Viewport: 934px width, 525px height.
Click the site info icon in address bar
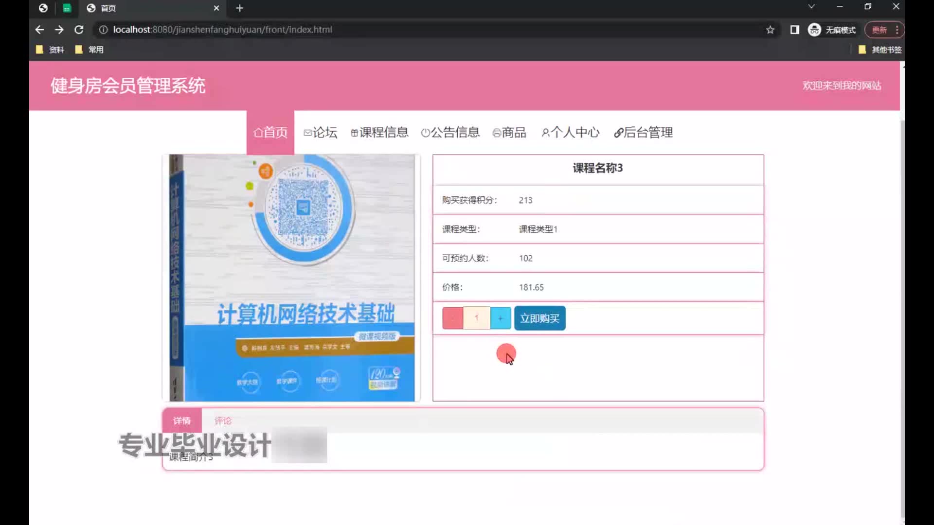tap(103, 30)
